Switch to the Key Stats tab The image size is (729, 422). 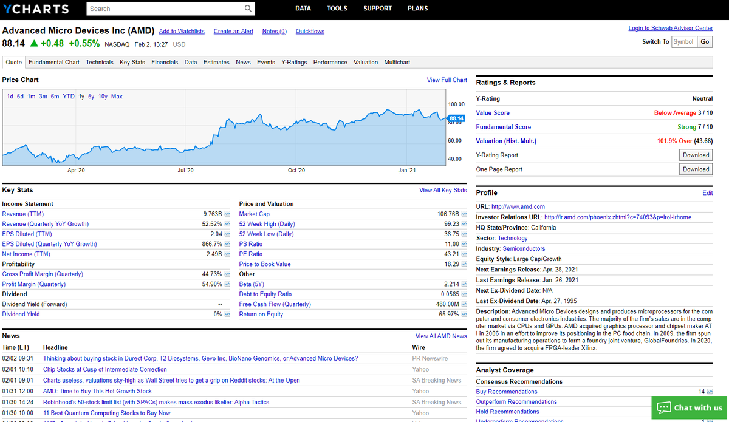132,62
